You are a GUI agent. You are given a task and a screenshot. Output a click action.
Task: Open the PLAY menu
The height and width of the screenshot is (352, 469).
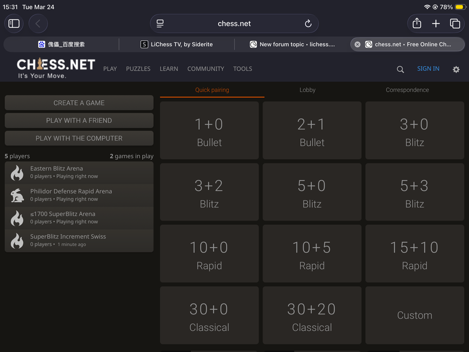110,69
